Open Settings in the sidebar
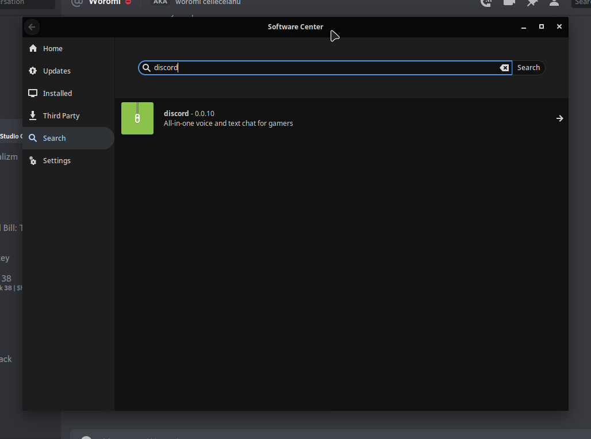The height and width of the screenshot is (439, 591). pyautogui.click(x=68, y=160)
